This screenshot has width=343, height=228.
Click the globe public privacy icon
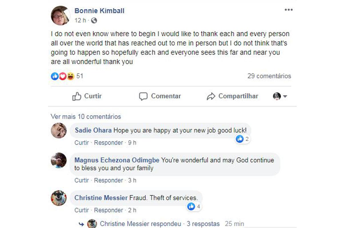[94, 21]
